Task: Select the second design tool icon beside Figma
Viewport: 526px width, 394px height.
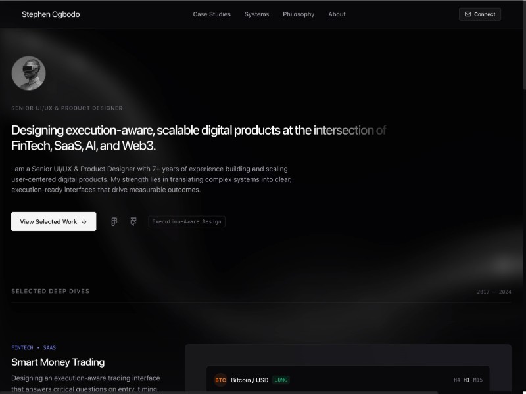Action: coord(133,221)
